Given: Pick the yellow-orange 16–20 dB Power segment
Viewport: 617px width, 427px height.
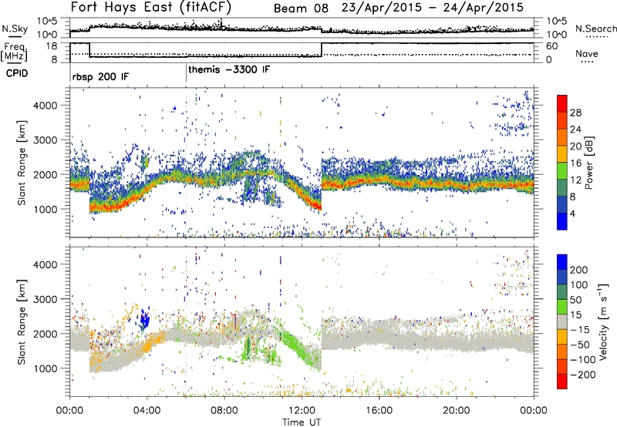Looking at the screenshot, I should tap(562, 153).
